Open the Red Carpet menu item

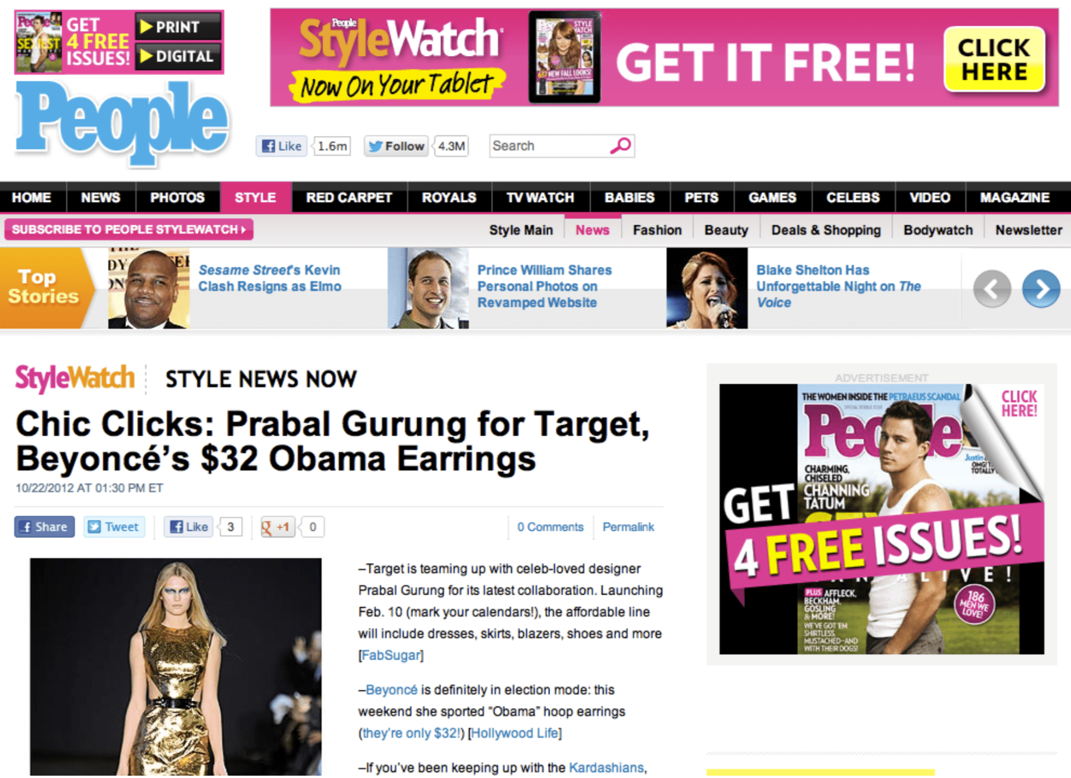[349, 198]
